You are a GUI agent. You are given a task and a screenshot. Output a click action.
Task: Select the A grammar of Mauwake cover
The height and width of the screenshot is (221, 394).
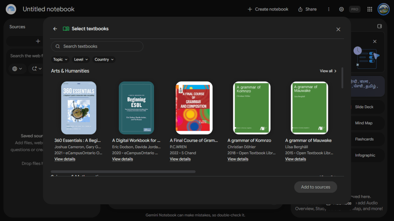310,108
